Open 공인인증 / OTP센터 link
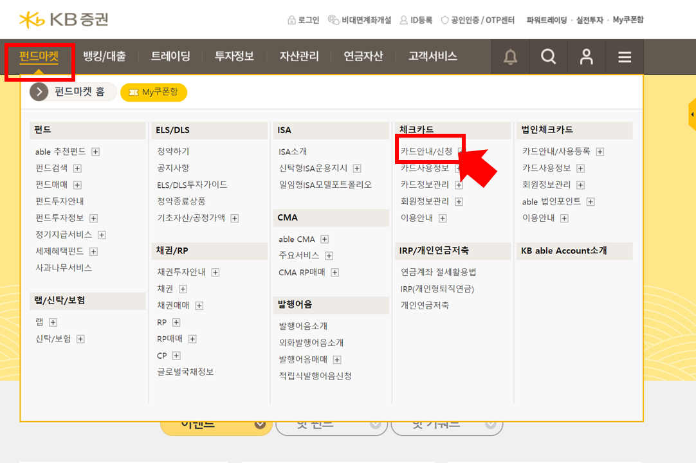Image resolution: width=696 pixels, height=463 pixels. [x=477, y=20]
